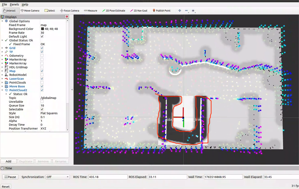Open the Panels menu
299x189 pixels.
[x=14, y=4]
